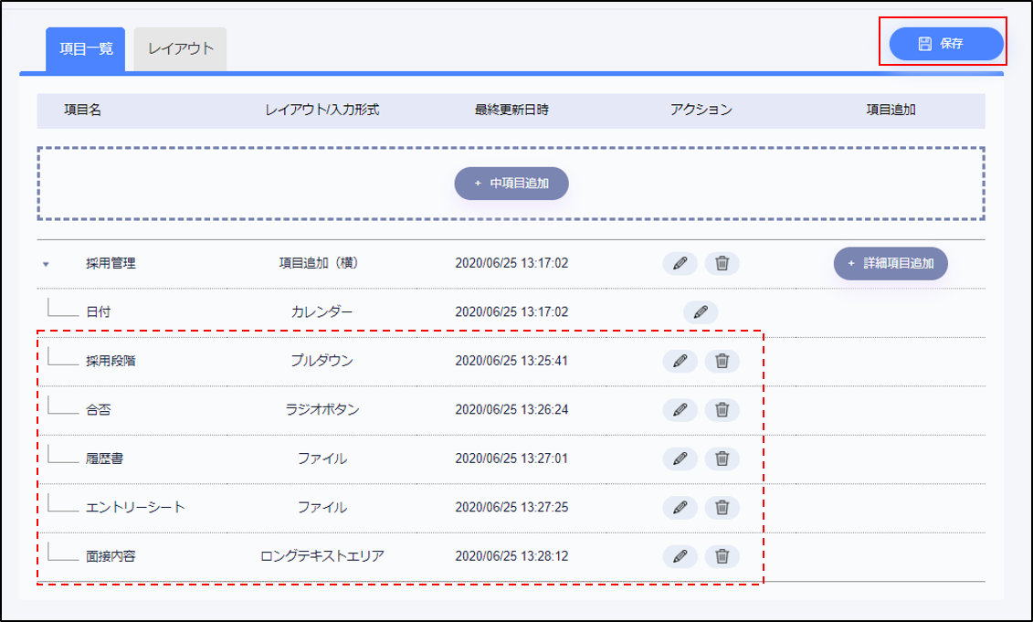Edit the 日付 calendar item
Screen dimensions: 1033x622
701,311
